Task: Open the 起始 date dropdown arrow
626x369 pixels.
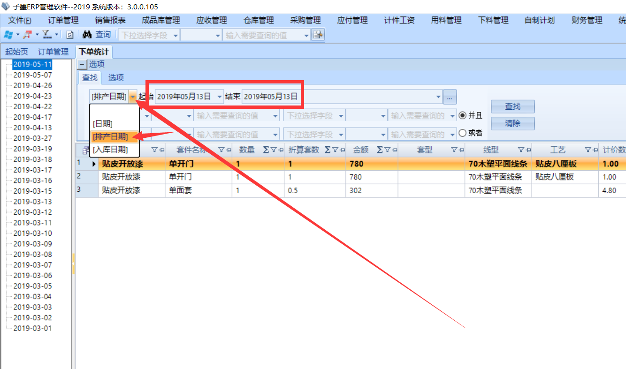Action: 220,97
